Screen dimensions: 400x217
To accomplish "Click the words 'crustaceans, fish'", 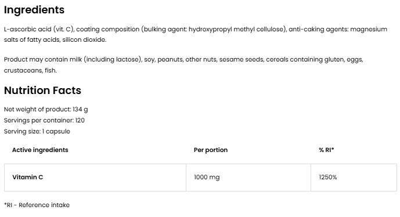I will click(x=30, y=70).
